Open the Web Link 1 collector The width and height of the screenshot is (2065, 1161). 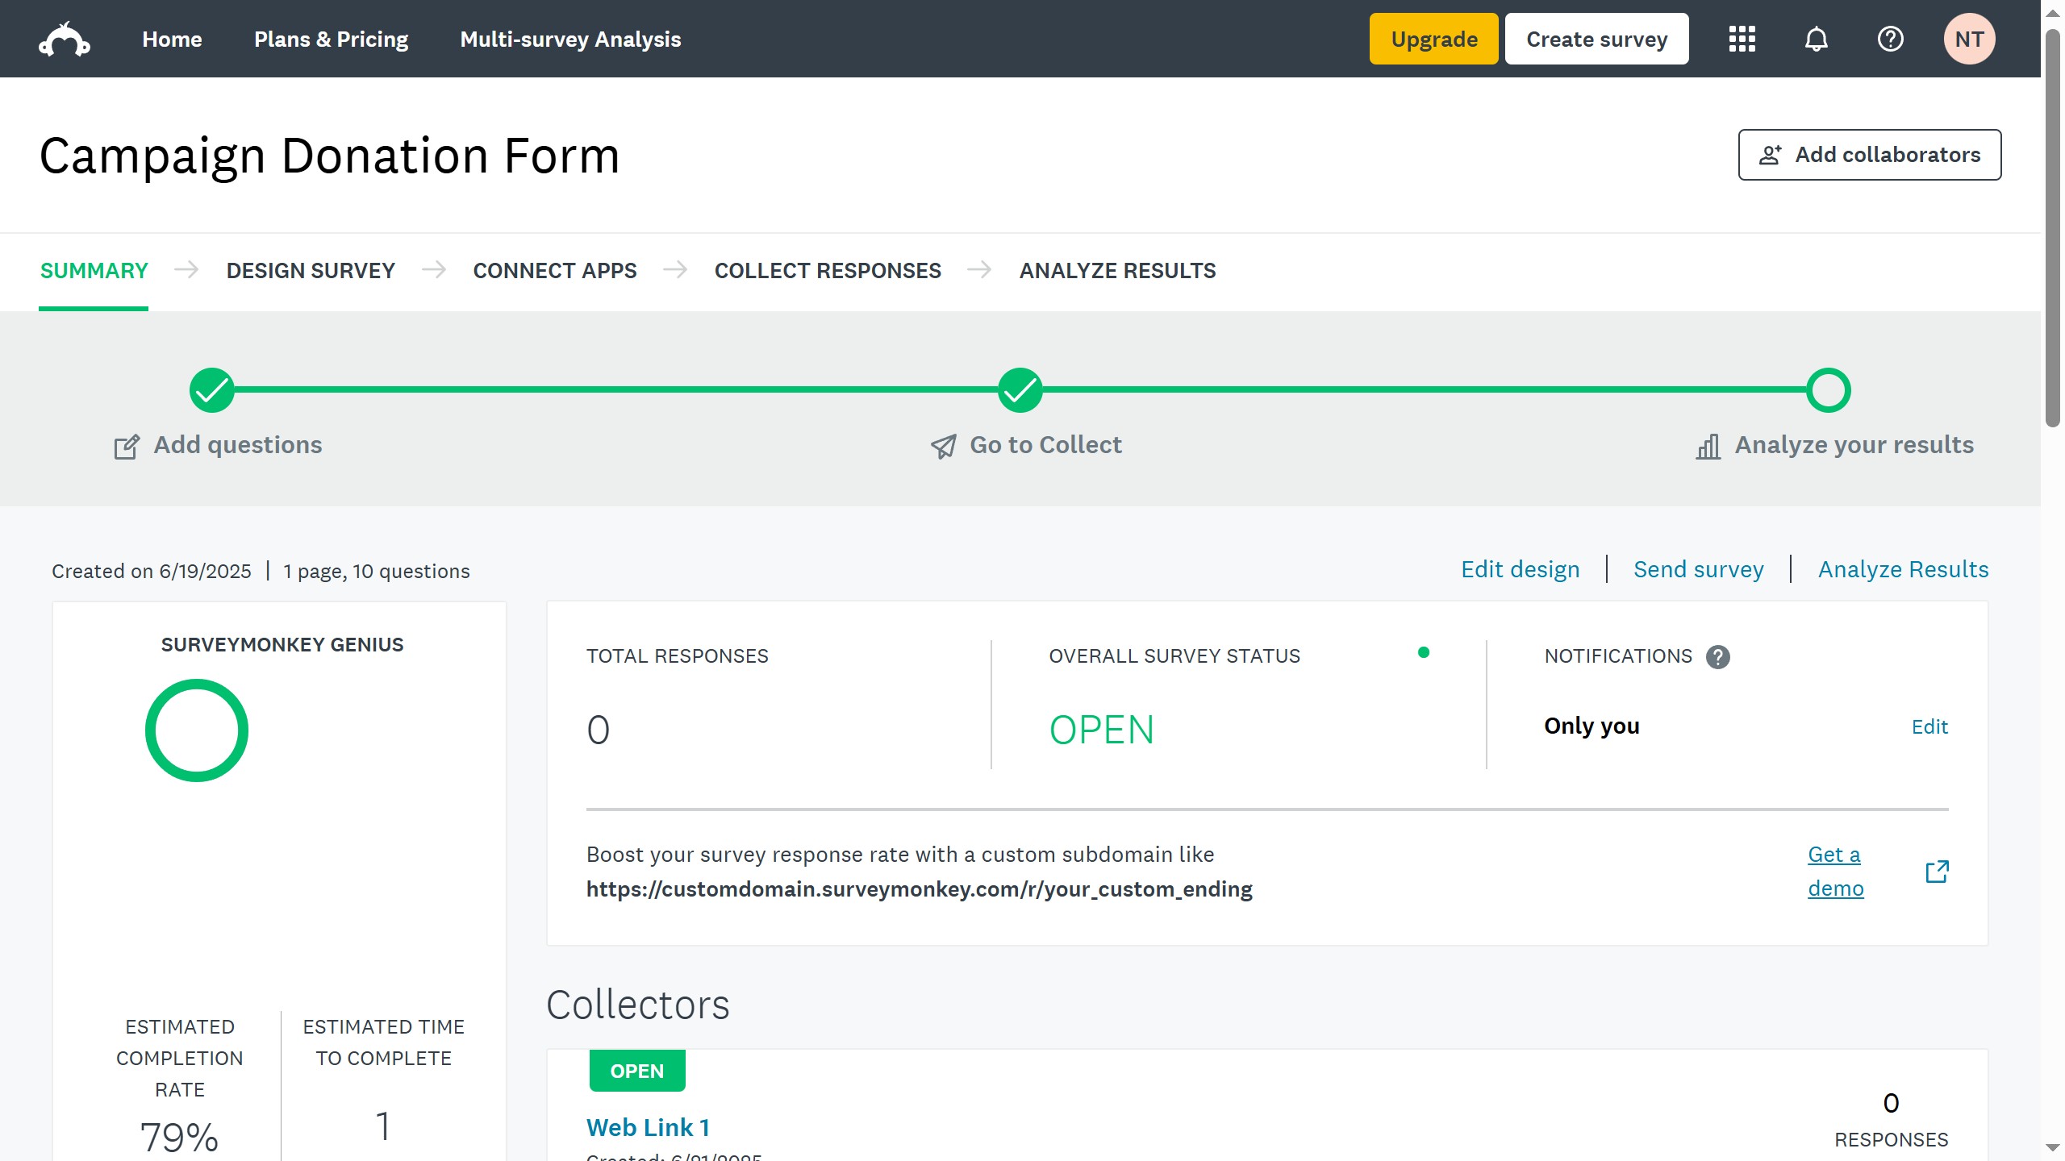tap(648, 1127)
